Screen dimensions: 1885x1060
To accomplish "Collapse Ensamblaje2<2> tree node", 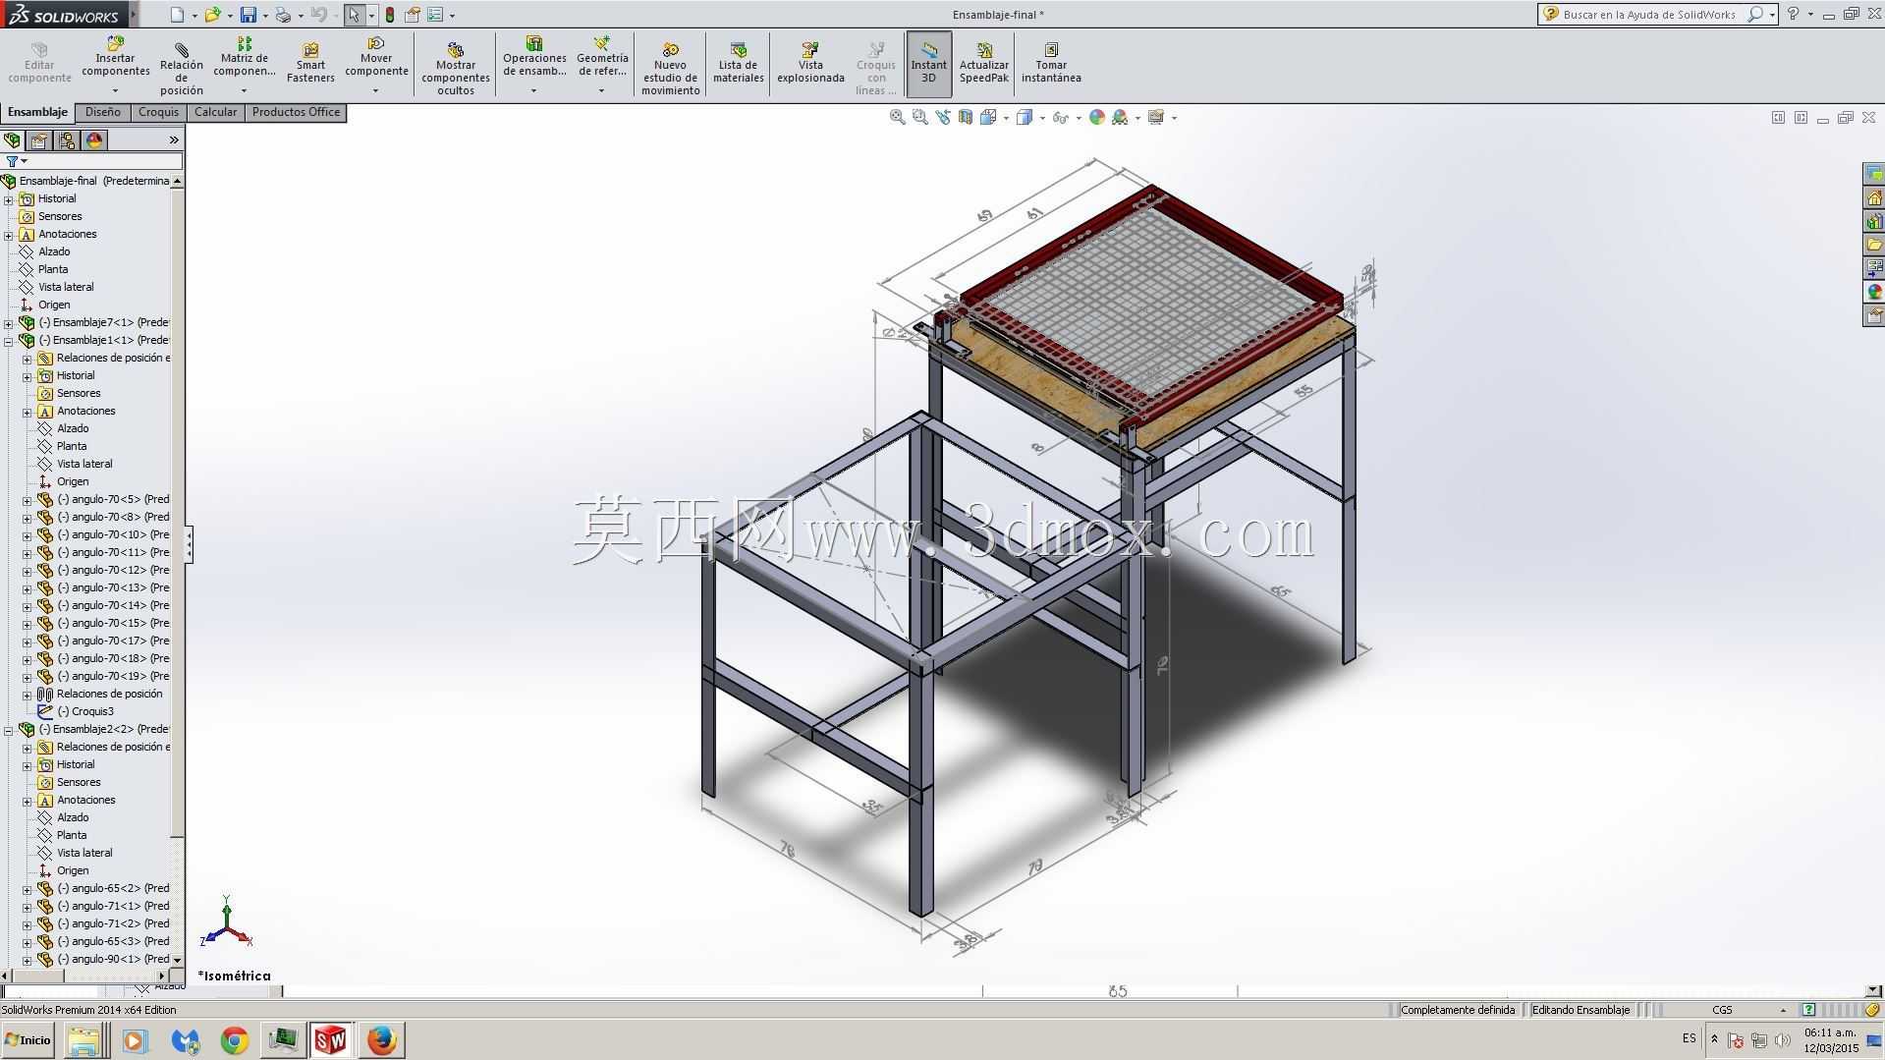I will [9, 730].
